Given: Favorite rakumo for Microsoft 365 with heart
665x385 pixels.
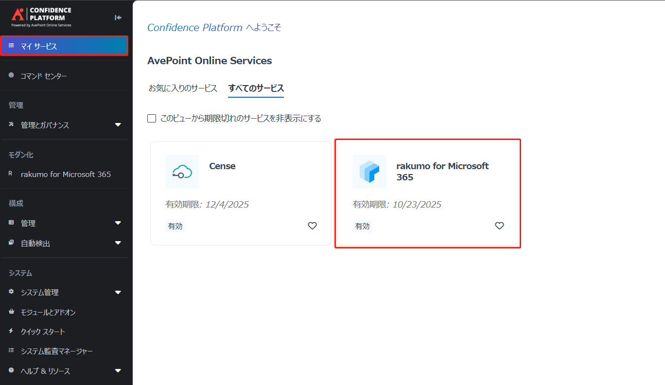Looking at the screenshot, I should point(499,226).
